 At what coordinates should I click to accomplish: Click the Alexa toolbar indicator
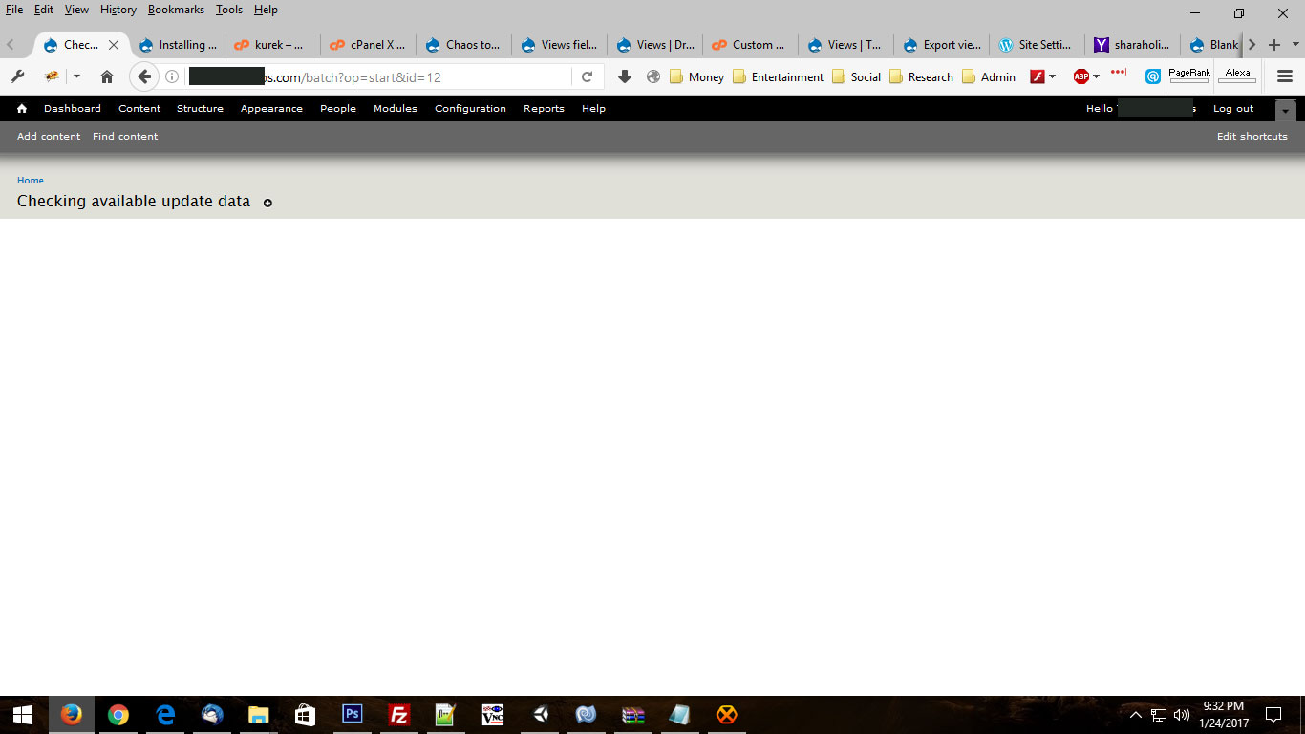coord(1237,76)
